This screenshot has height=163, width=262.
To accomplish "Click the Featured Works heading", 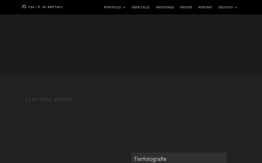I will [49, 100].
